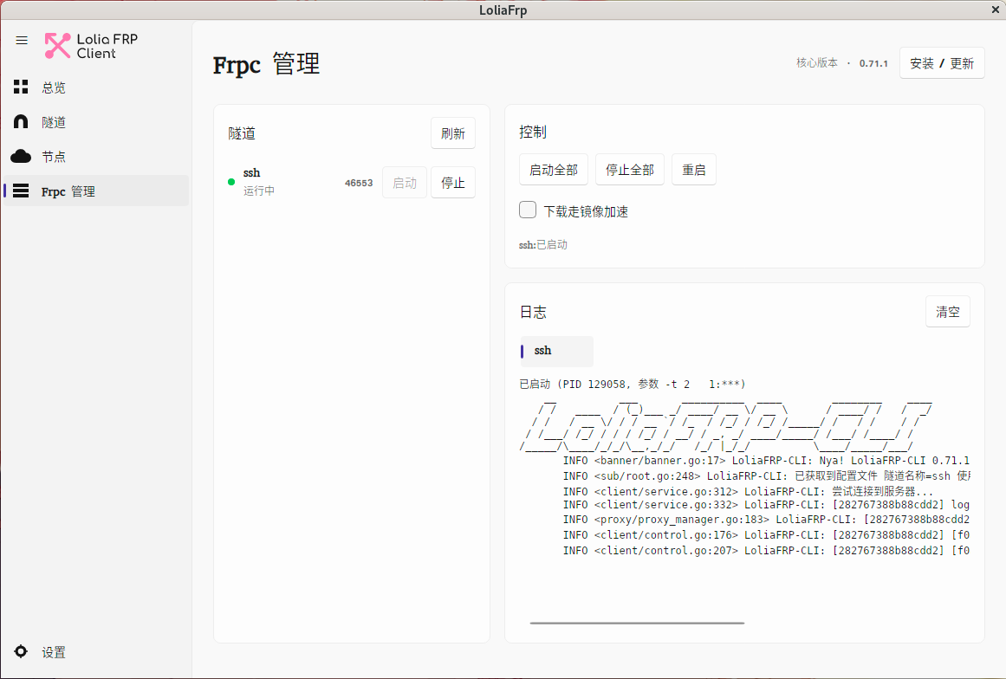
Task: Open 设置 gear icon
Action: [x=21, y=651]
